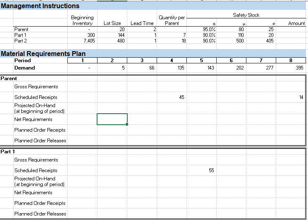Select Part 2 mu value 500

click(240, 41)
